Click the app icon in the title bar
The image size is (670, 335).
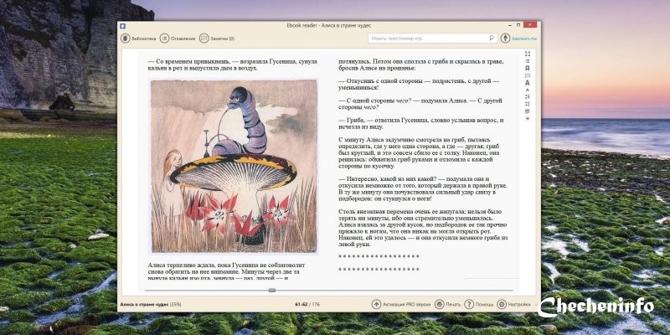123,26
